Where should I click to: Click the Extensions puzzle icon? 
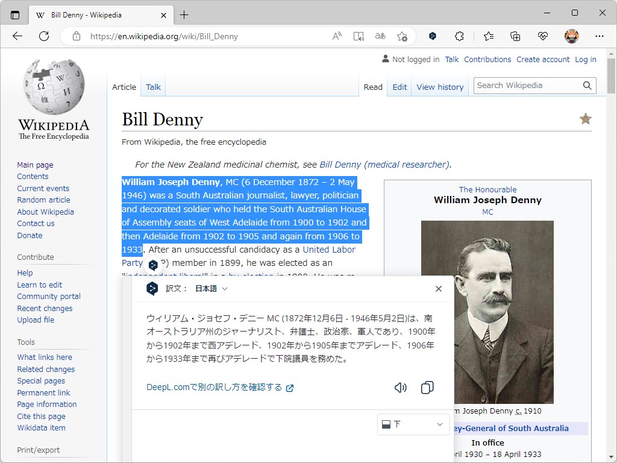coord(459,36)
